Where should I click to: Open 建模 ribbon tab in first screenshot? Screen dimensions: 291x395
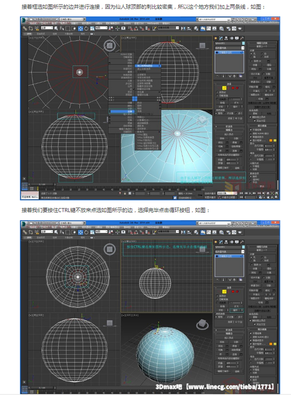(29, 34)
